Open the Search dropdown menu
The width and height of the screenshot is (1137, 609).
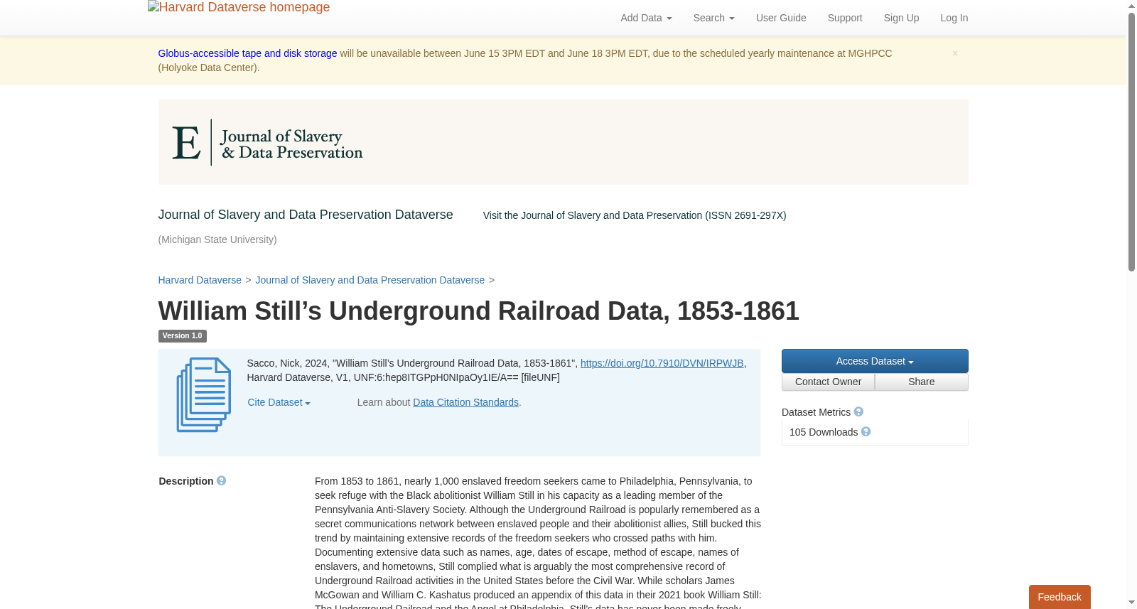pos(713,18)
